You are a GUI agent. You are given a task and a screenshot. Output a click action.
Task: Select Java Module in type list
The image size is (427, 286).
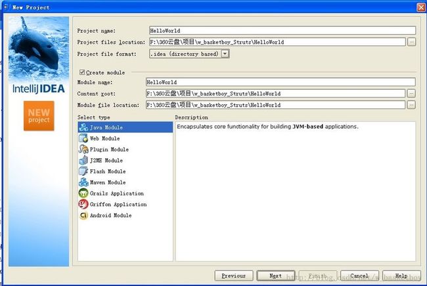pyautogui.click(x=125, y=127)
